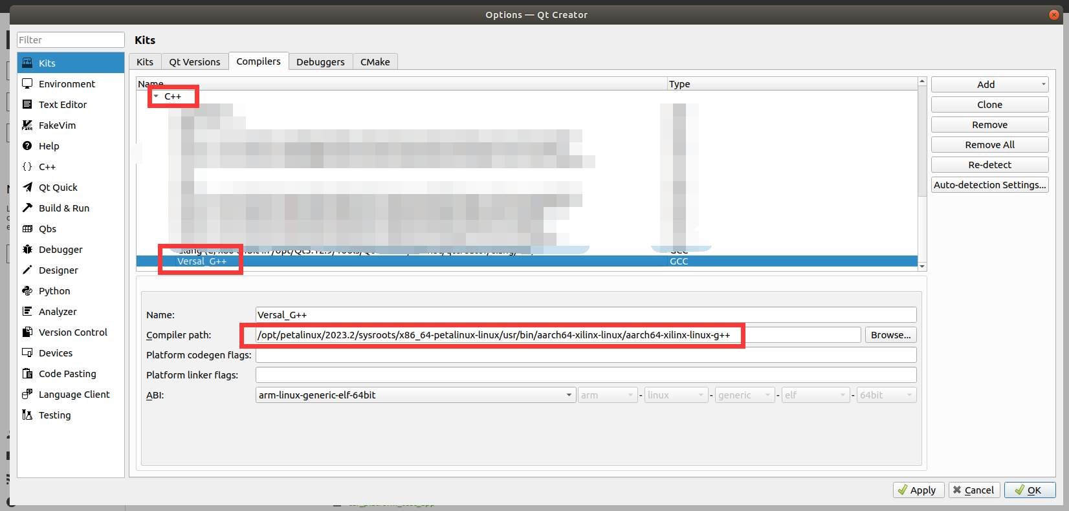Switch to the Debuggers tab
The image size is (1069, 511).
320,62
